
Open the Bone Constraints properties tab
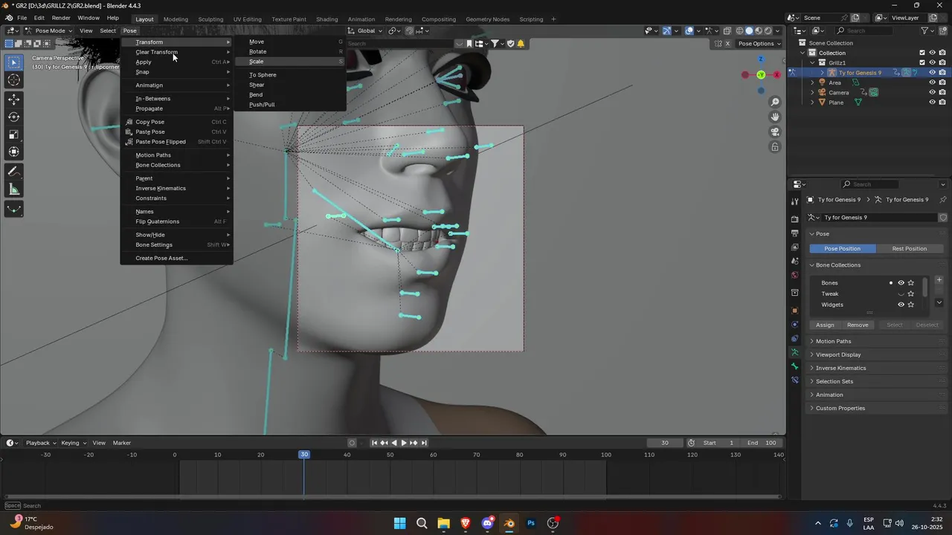click(x=795, y=380)
